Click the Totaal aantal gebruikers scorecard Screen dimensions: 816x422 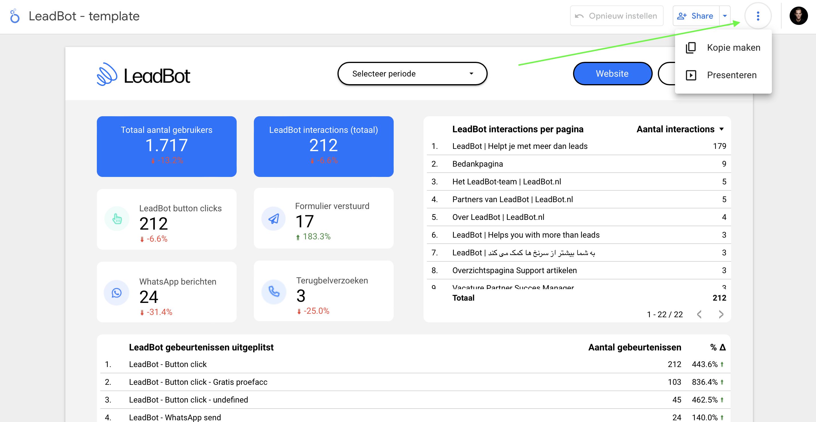(x=167, y=146)
